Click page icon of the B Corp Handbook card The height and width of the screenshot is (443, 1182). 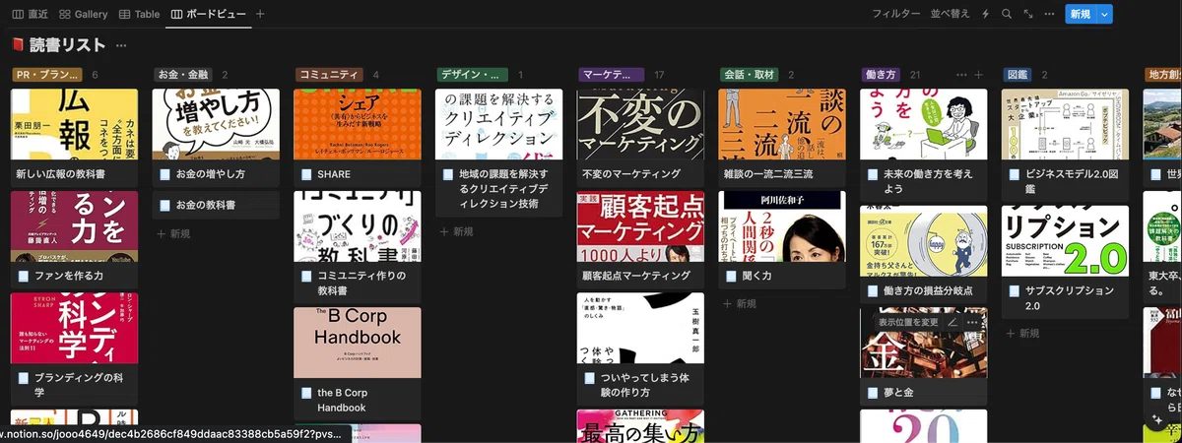point(306,392)
